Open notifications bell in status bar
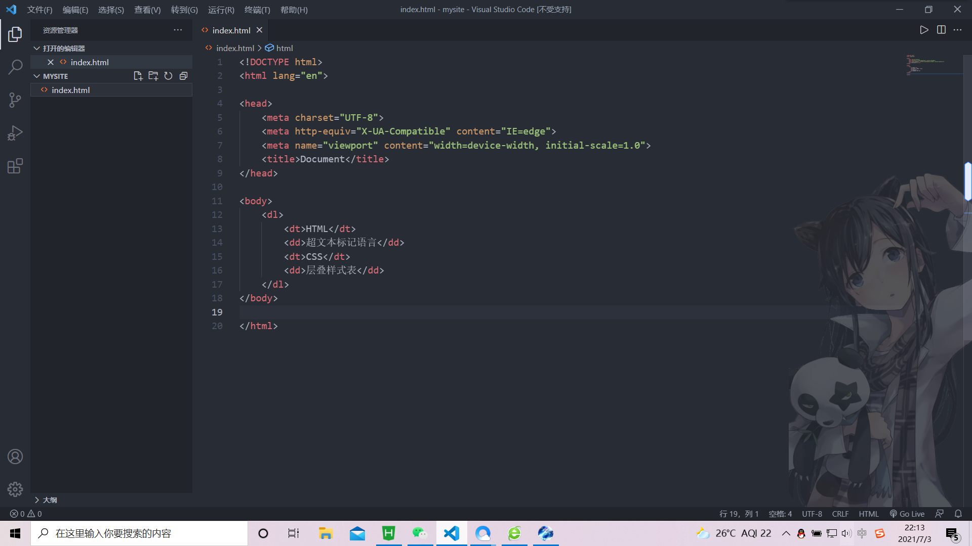The height and width of the screenshot is (546, 972). click(x=958, y=514)
